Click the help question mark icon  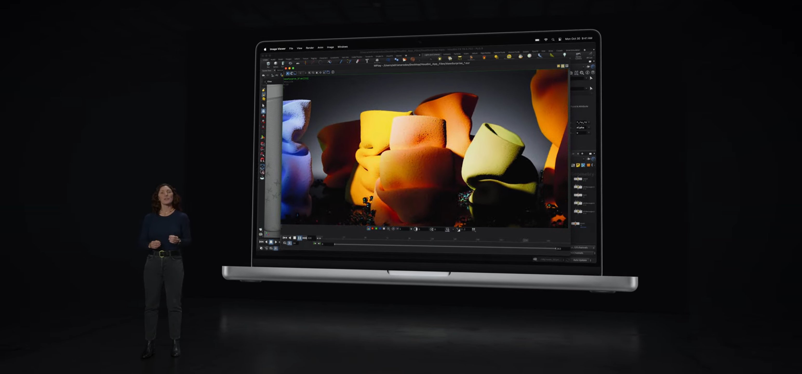pyautogui.click(x=593, y=72)
